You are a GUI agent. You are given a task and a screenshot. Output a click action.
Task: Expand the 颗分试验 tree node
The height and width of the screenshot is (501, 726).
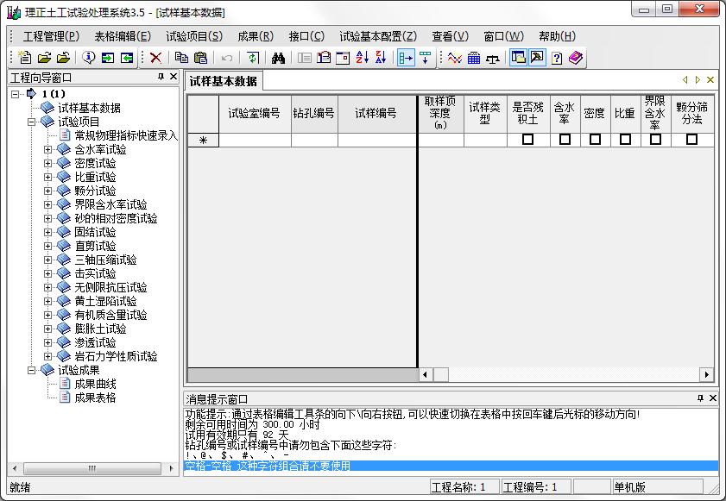click(x=47, y=191)
